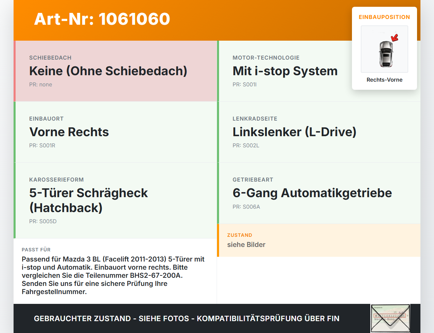Select the 6-Gang Automatikgetriebe card

(319, 193)
